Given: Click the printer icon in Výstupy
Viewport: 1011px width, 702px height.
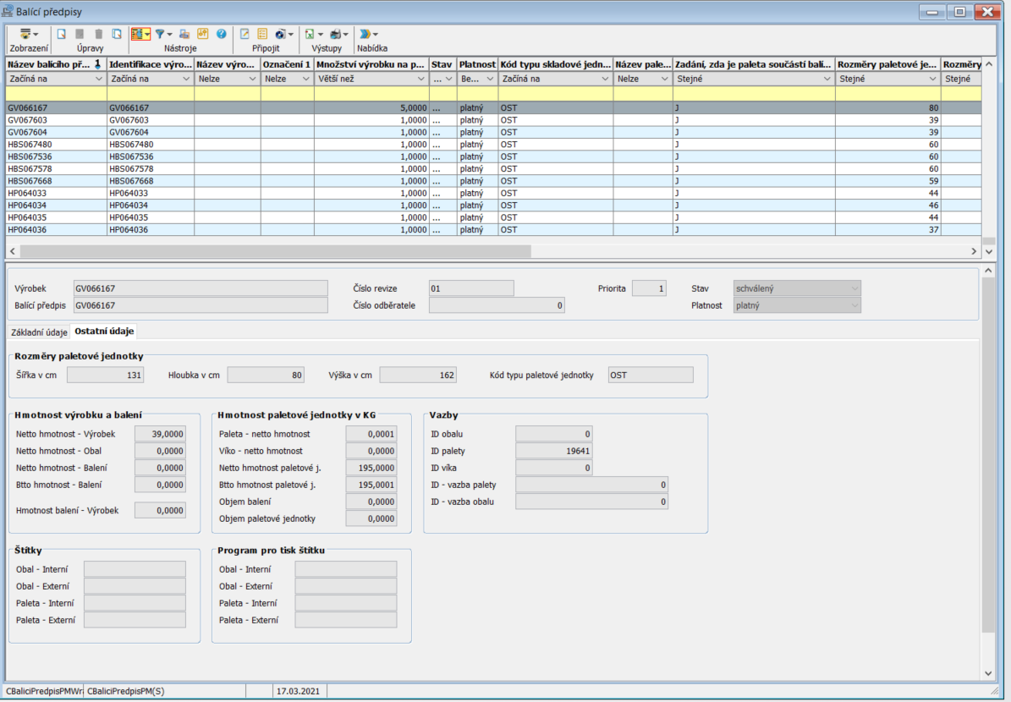Looking at the screenshot, I should [336, 34].
